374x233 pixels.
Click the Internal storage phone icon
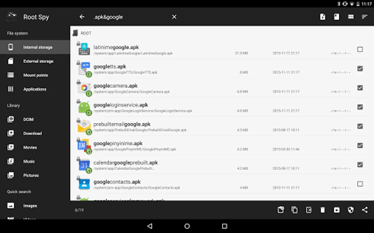point(11,47)
